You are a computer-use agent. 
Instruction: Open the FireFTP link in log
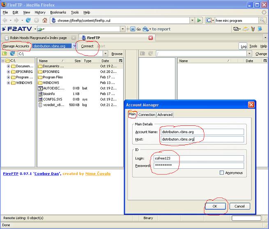(x=11, y=174)
